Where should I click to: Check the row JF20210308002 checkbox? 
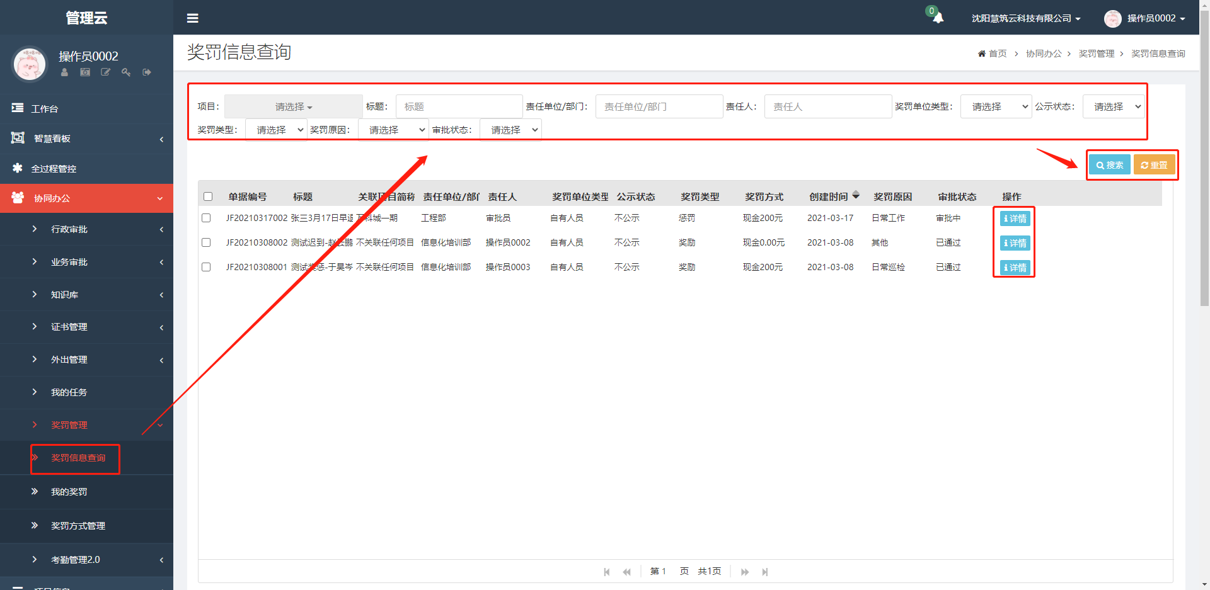coord(206,242)
